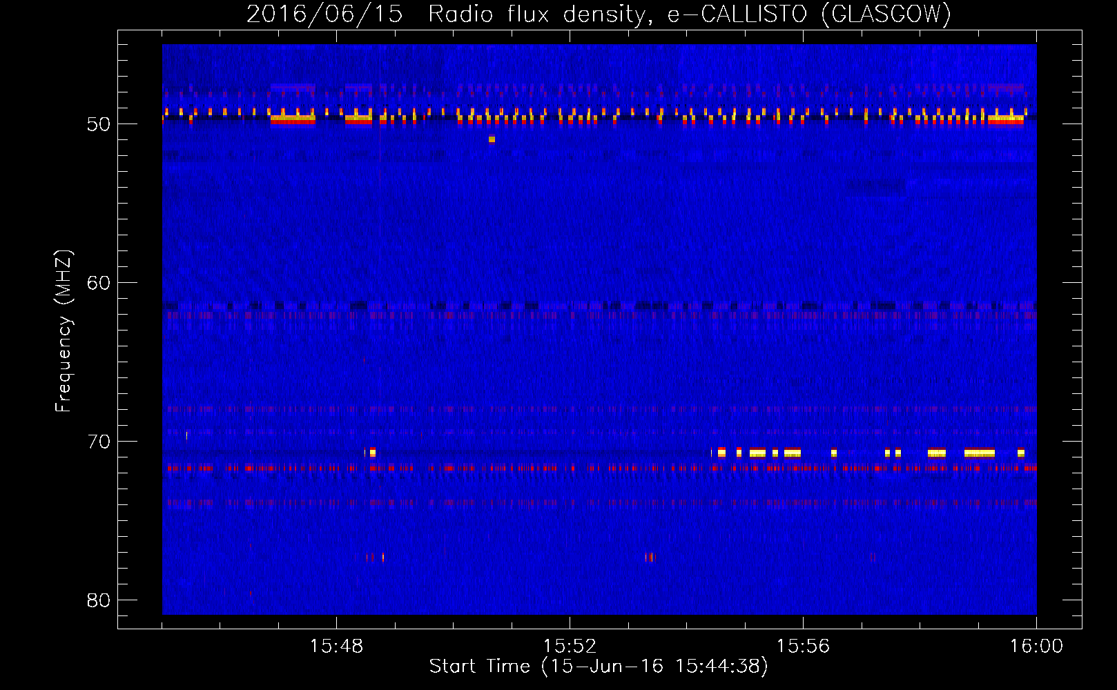Click the 50 frequency tick label
Image resolution: width=1117 pixels, height=690 pixels.
click(99, 124)
